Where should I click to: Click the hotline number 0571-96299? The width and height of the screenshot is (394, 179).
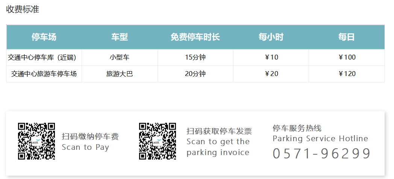(x=322, y=154)
